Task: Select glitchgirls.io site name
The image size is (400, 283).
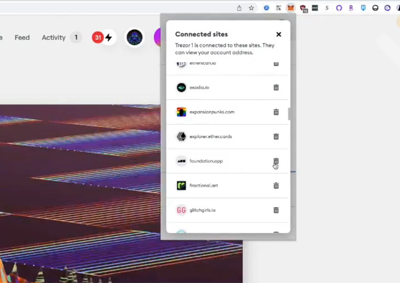Action: tap(202, 210)
